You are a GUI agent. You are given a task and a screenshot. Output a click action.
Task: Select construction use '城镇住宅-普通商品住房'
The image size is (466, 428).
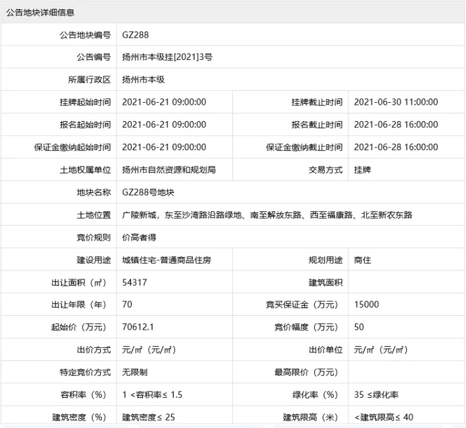coord(166,260)
